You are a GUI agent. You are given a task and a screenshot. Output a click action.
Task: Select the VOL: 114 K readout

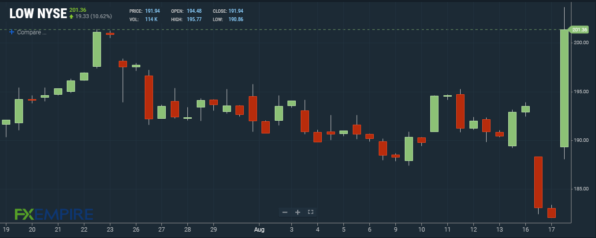click(x=143, y=20)
